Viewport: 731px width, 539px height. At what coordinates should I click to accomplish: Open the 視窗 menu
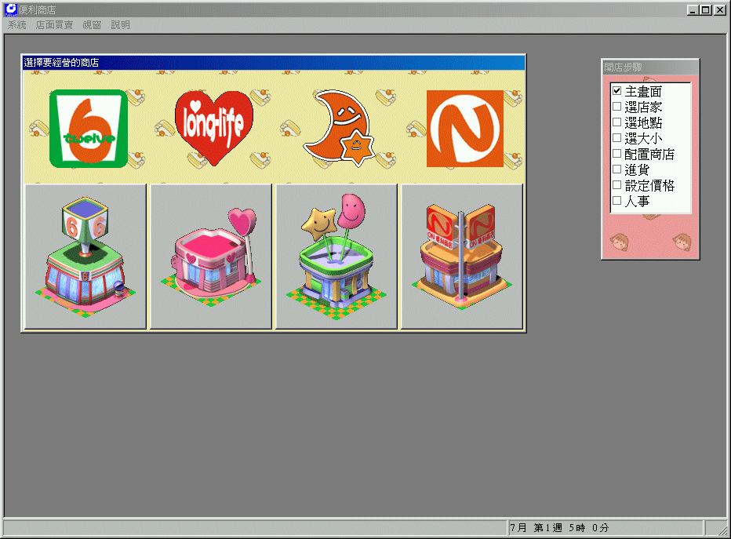92,25
